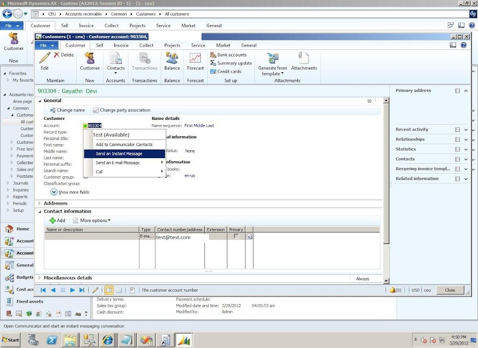The height and width of the screenshot is (348, 478).
Task: Click the Windows Start button
Action: tap(10, 340)
